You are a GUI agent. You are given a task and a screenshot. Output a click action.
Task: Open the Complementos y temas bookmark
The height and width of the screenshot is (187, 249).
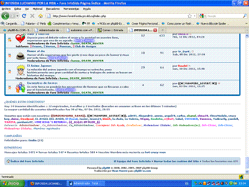pyautogui.click(x=64, y=24)
